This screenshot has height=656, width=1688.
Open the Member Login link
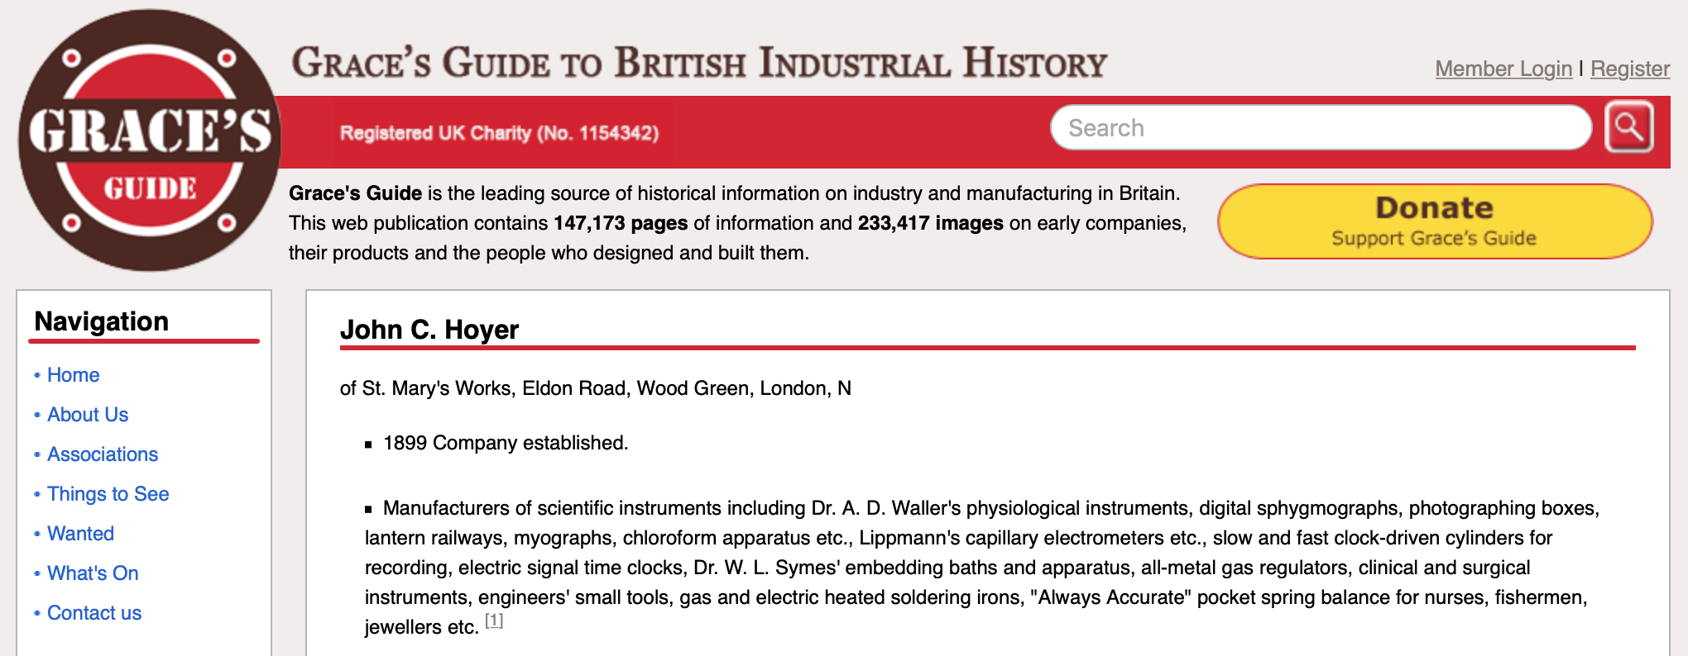(1503, 69)
